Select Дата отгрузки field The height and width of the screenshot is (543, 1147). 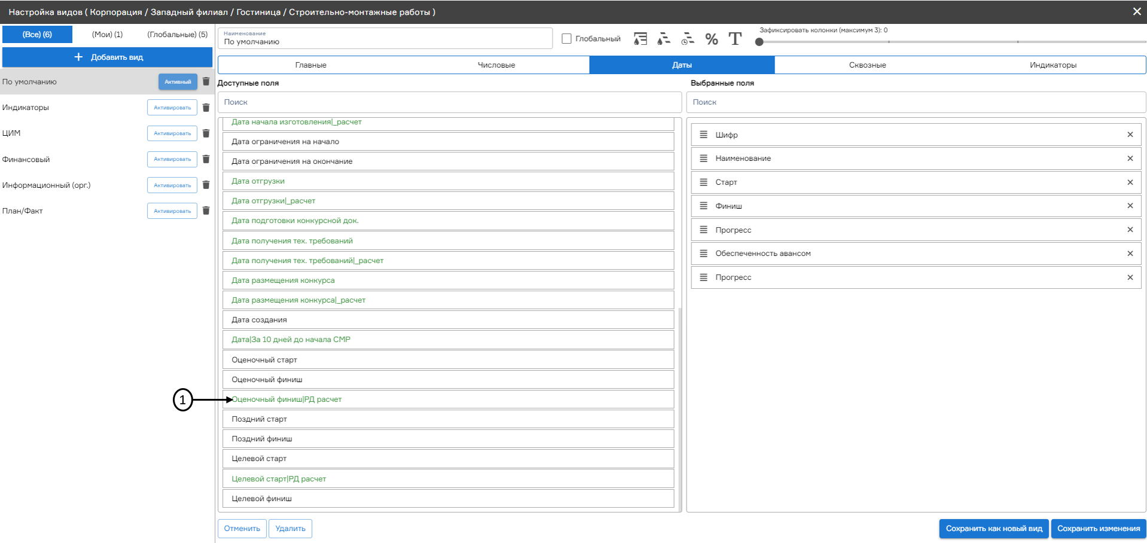click(x=449, y=181)
